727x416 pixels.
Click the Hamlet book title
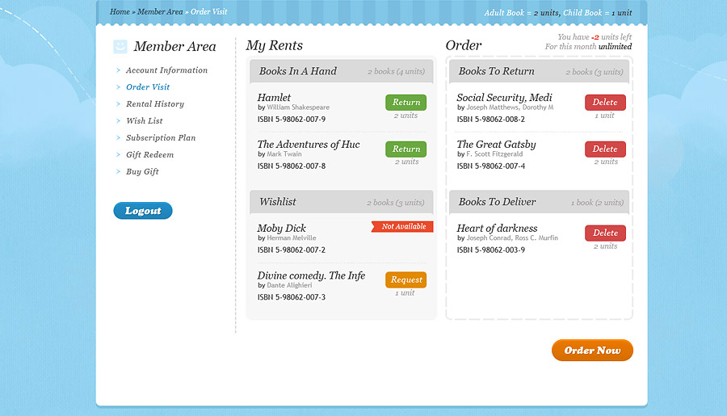pyautogui.click(x=274, y=98)
